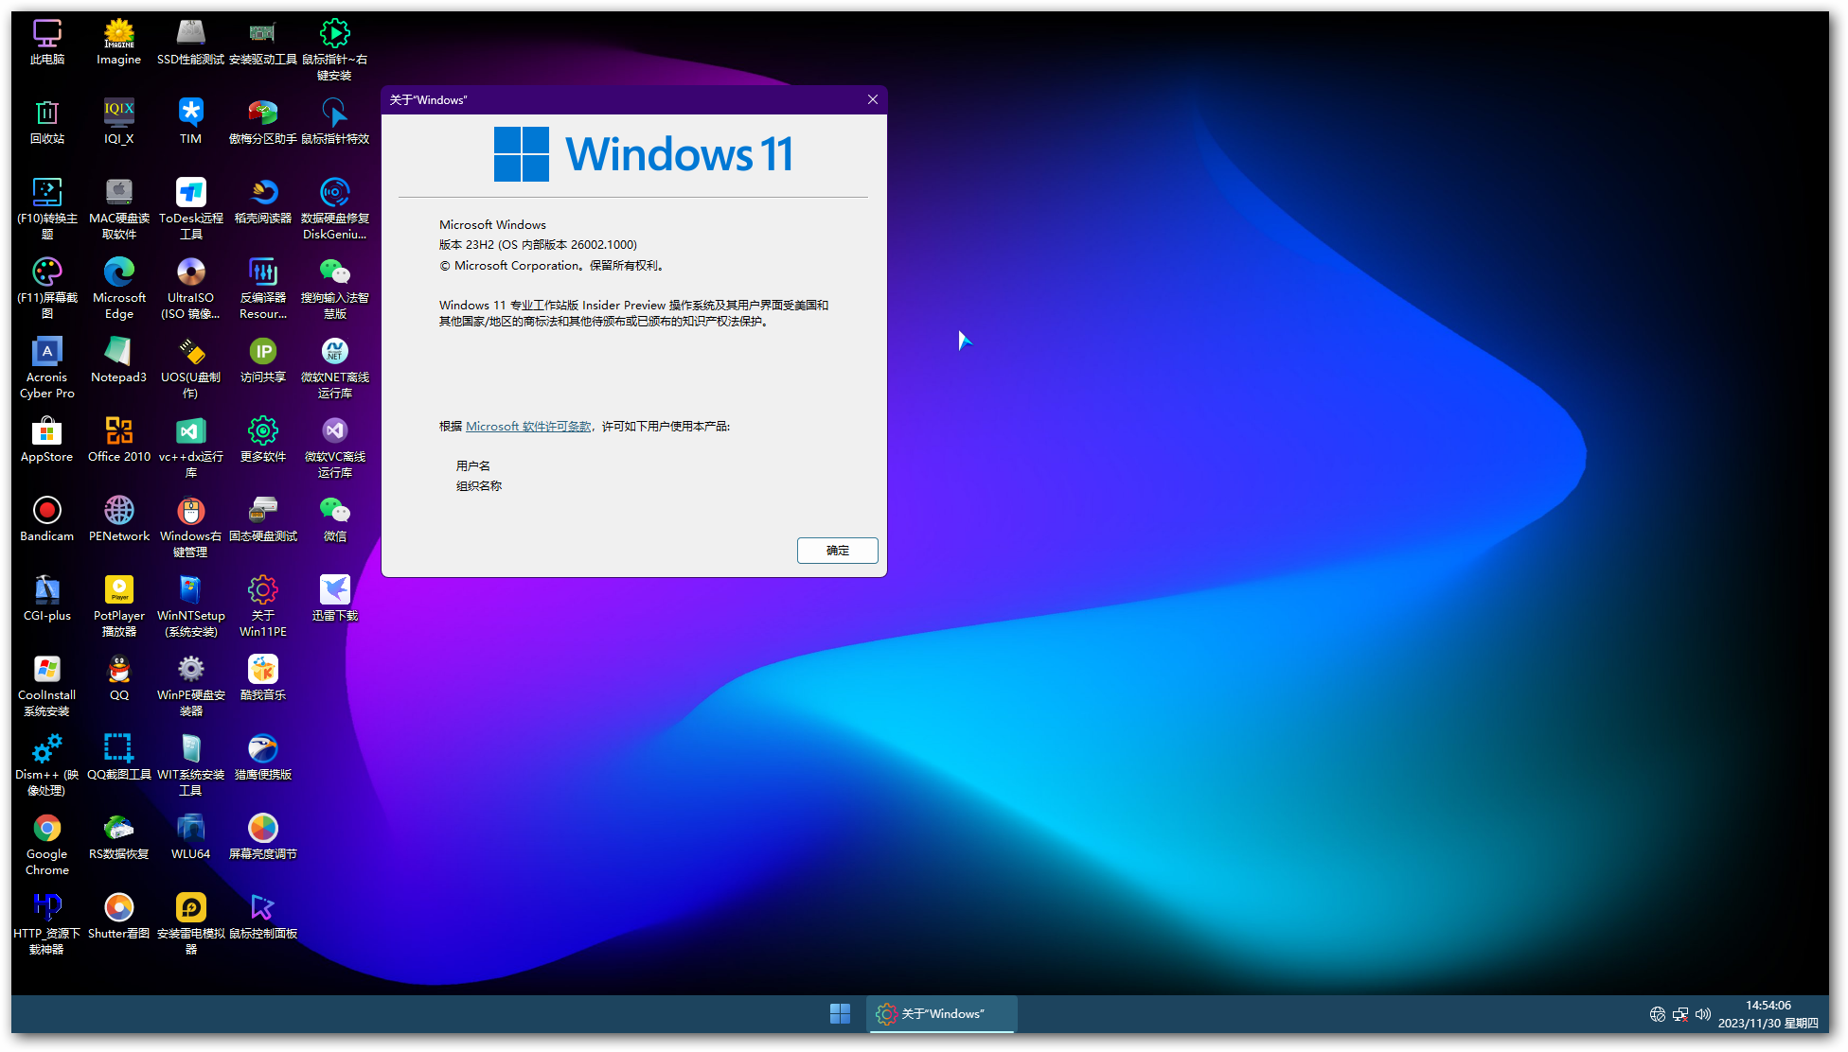Select the 回收站 recycle bin icon
This screenshot has width=1848, height=1052.
pyautogui.click(x=47, y=121)
